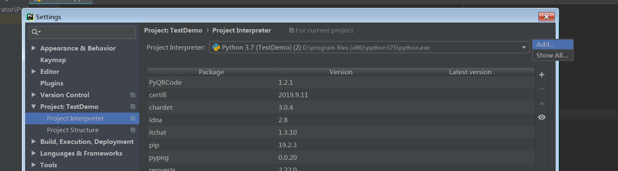Click the copy icon beside Project: TestDemo

pos(133,107)
